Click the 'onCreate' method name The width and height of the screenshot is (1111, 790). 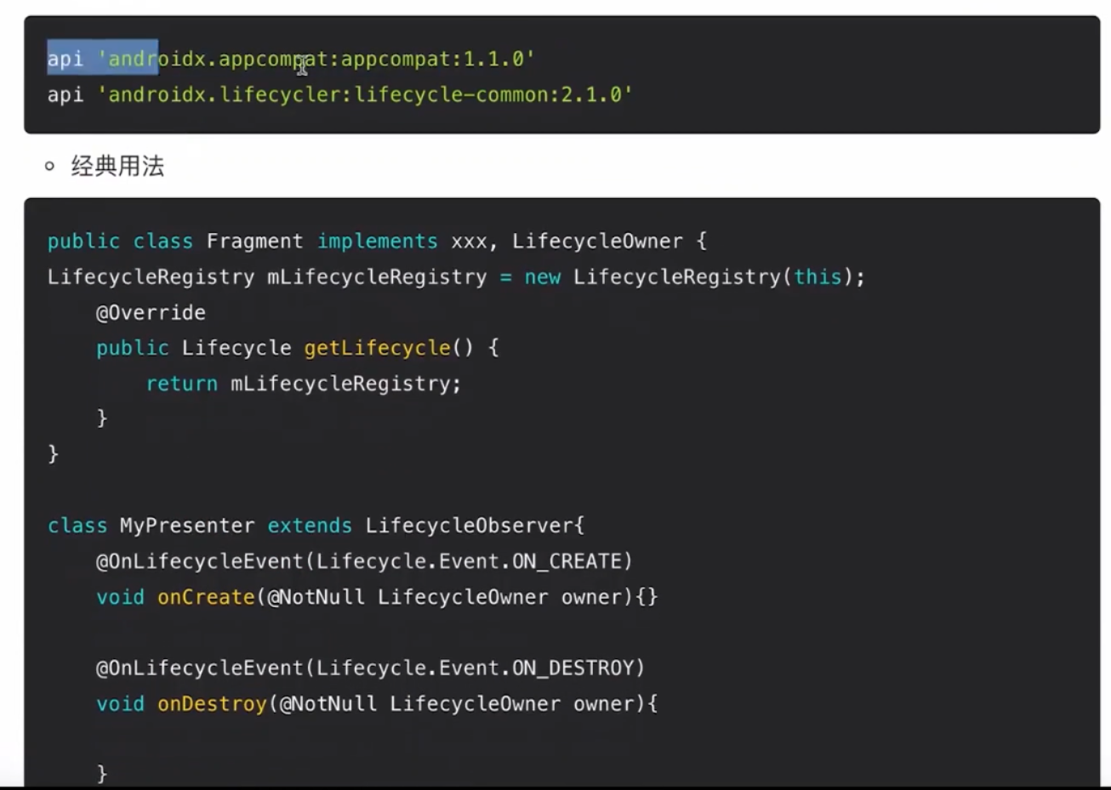(x=206, y=597)
